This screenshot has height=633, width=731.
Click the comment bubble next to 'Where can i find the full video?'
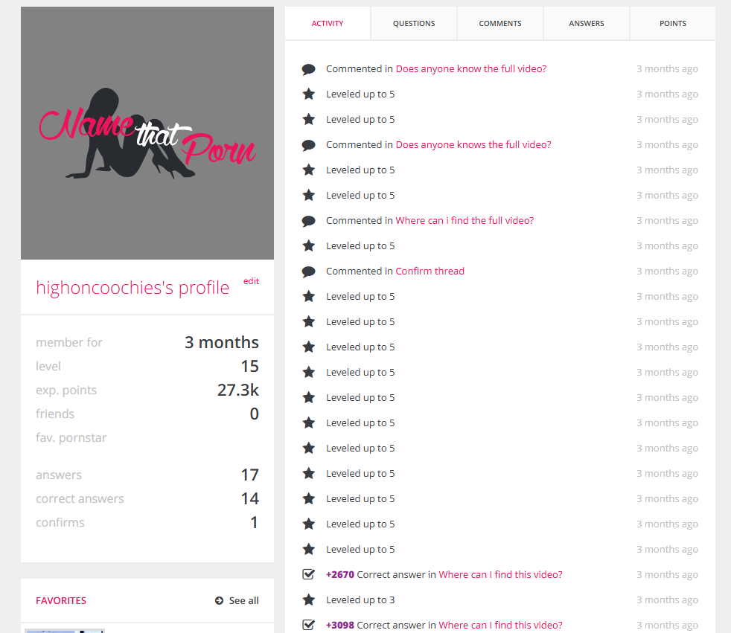pyautogui.click(x=308, y=221)
